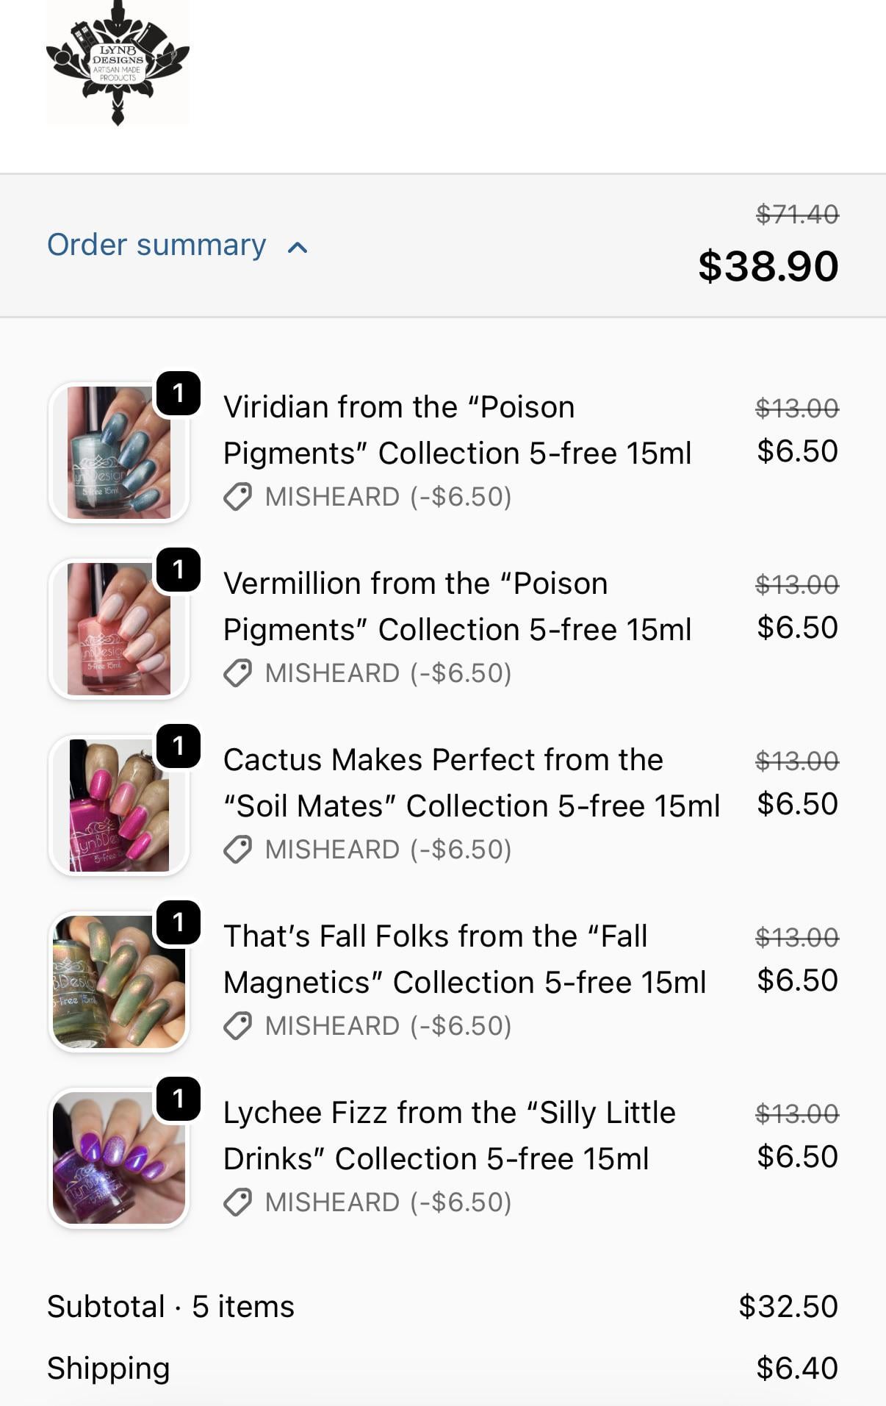
Task: Click the quantity badge on Lychee Fizz
Action: 179,1099
